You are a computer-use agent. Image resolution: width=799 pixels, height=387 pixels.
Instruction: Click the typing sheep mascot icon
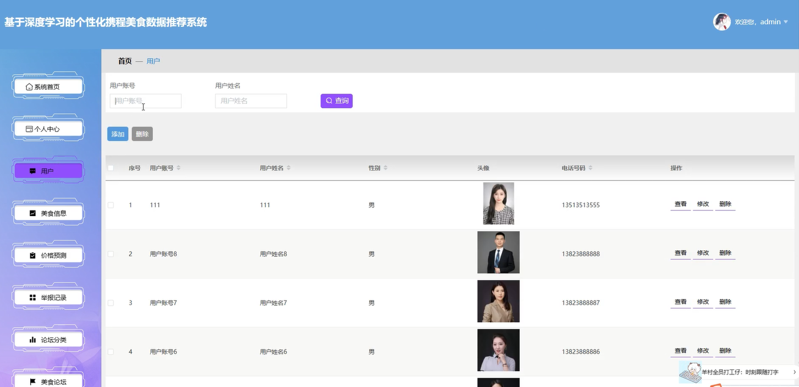(690, 372)
